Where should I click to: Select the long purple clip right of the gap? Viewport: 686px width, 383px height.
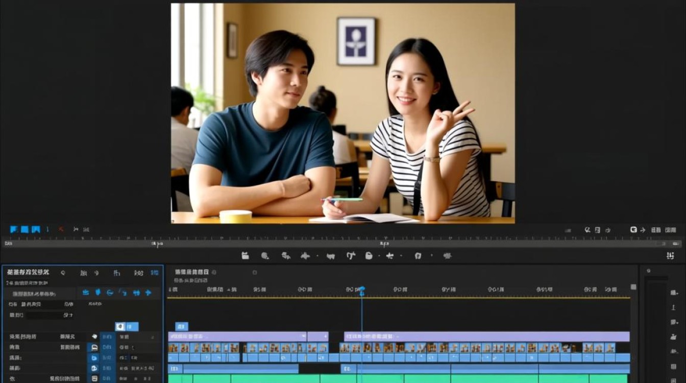click(x=487, y=337)
